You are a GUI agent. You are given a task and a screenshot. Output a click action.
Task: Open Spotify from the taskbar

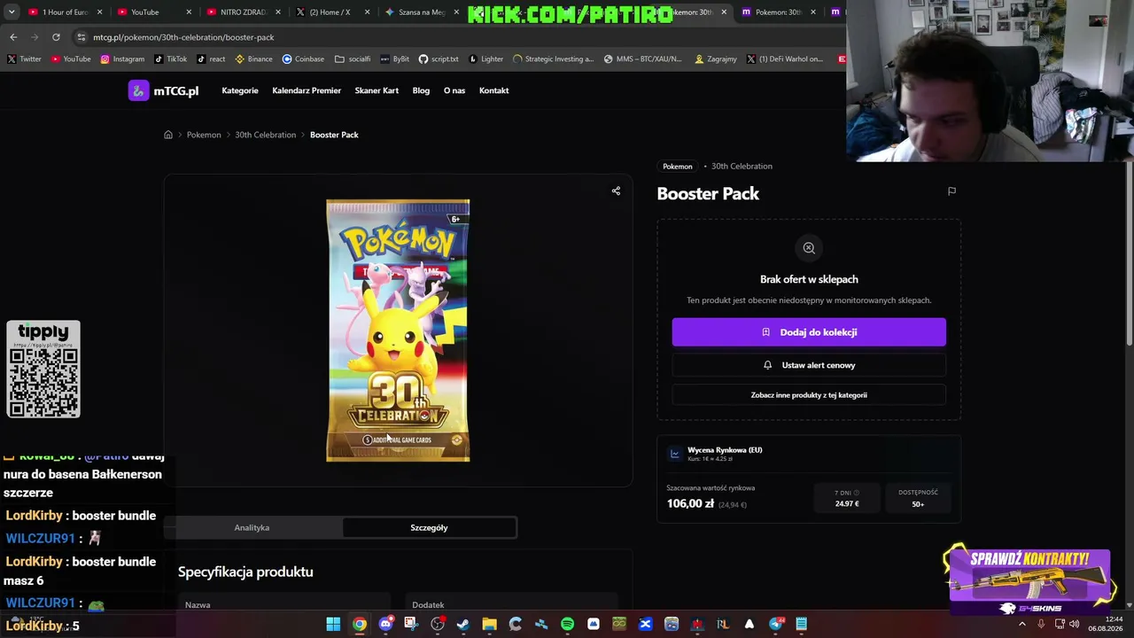pos(567,624)
